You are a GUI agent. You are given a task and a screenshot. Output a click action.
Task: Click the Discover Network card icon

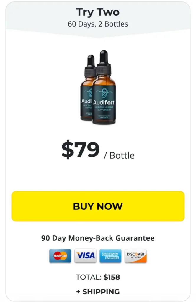[x=136, y=256]
